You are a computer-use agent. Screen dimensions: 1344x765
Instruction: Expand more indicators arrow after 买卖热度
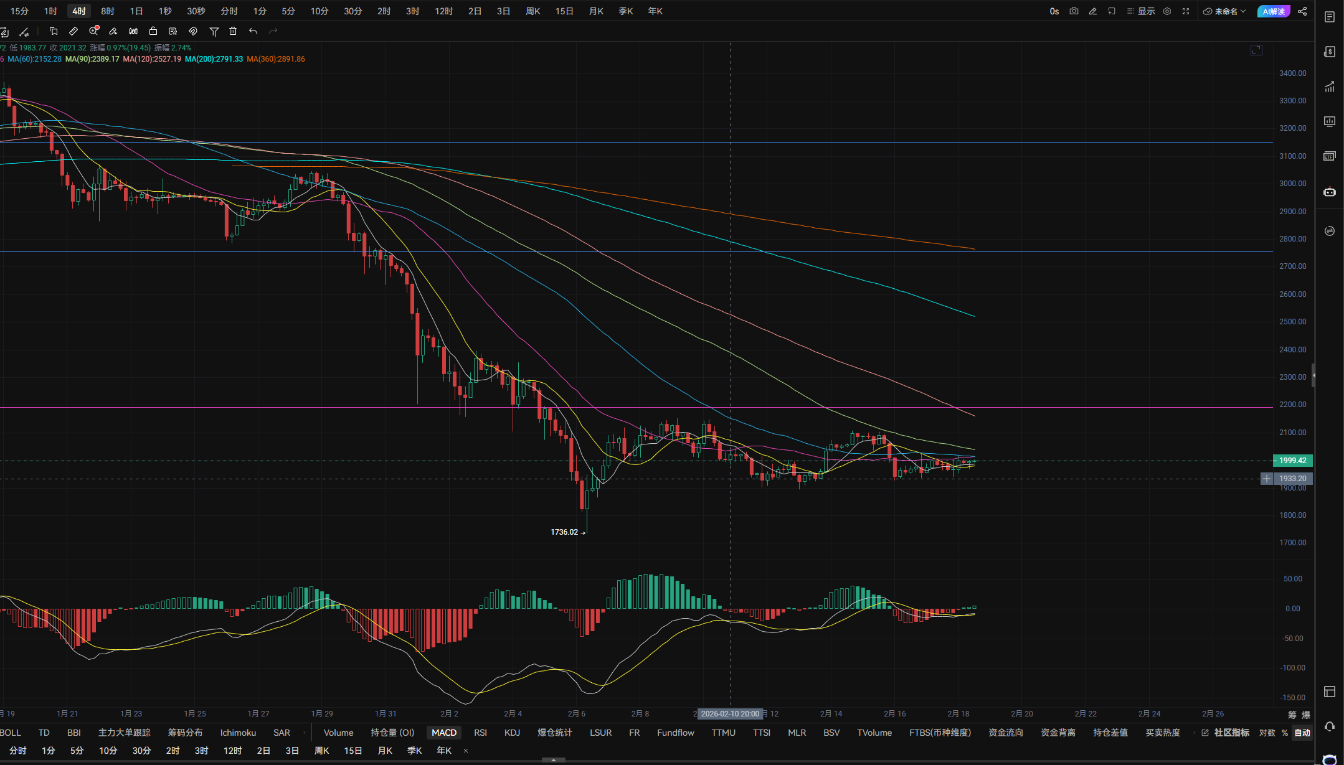pos(1194,733)
